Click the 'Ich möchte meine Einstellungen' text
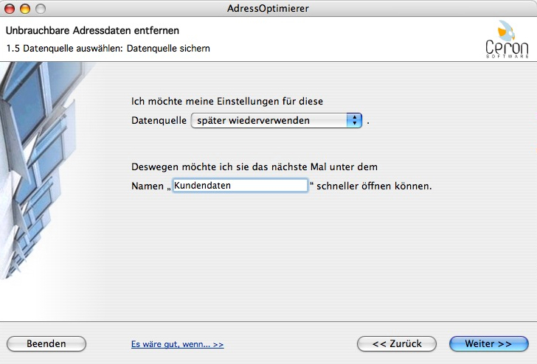Image resolution: width=537 pixels, height=364 pixels. (227, 100)
